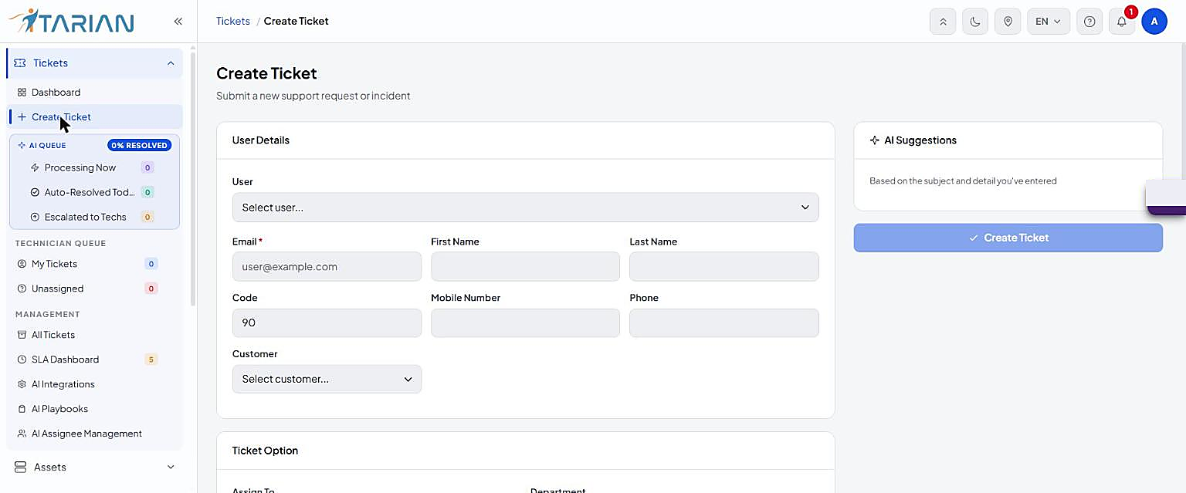
Task: Click the Dashboard grid icon
Action: tap(22, 93)
